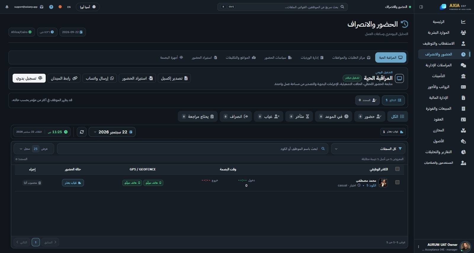The image size is (474, 253).
Task: Open Africa/Cairo timezone selector
Action: point(22,32)
